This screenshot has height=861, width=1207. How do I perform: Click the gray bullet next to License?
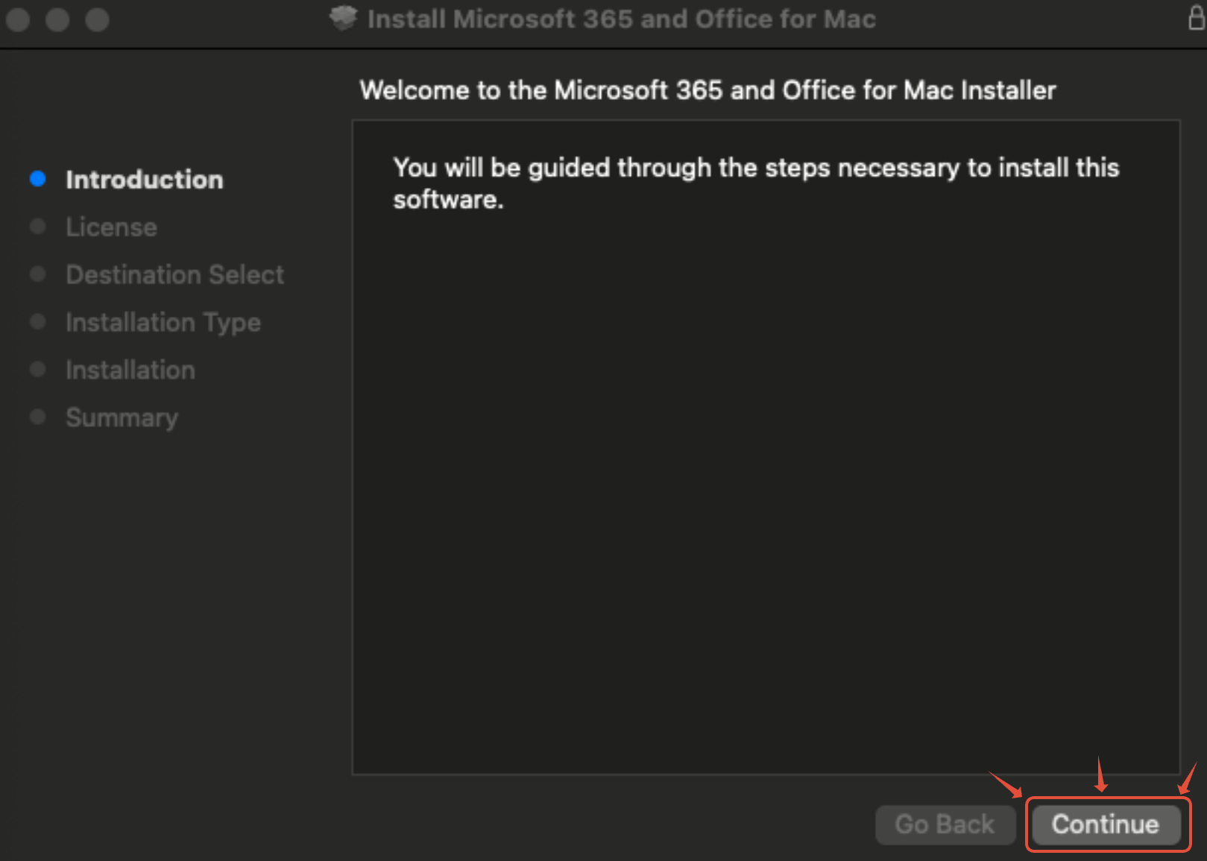point(38,227)
